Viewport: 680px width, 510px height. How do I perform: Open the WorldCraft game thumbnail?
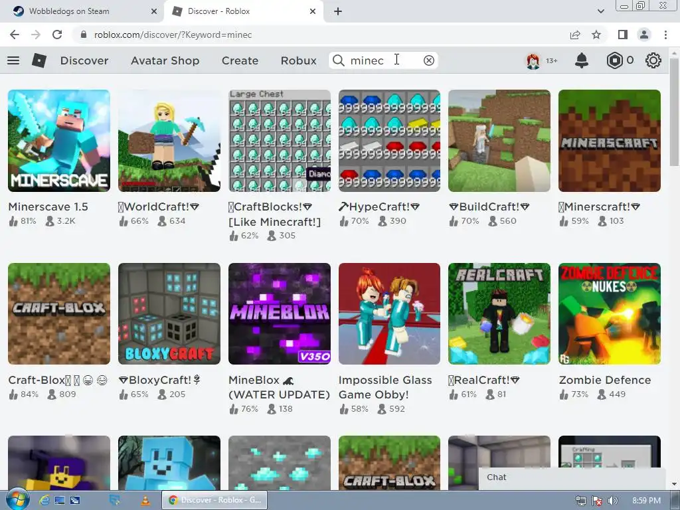[169, 141]
